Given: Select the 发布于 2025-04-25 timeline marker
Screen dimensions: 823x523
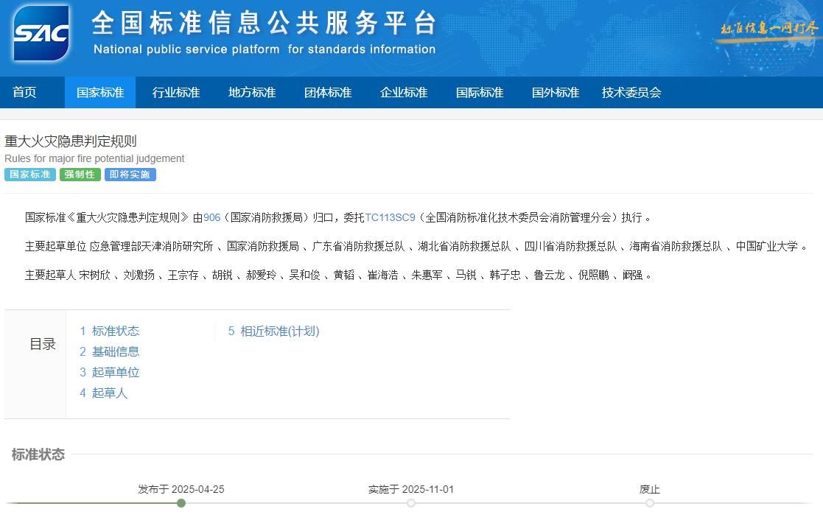Looking at the screenshot, I should [181, 503].
